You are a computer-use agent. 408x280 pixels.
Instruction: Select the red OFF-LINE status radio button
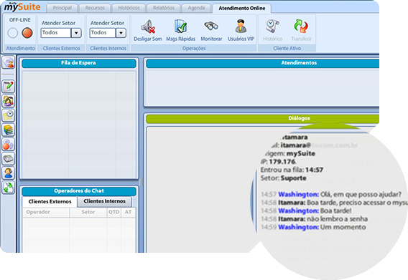point(27,33)
